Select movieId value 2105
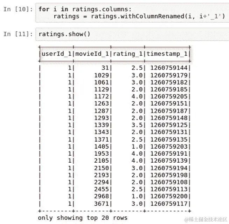 [102, 161]
